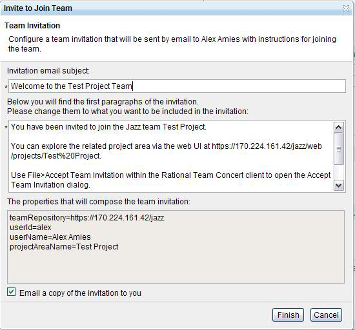The width and height of the screenshot is (355, 330).
Task: Click scrollbar track below the thumb
Action: point(338,172)
